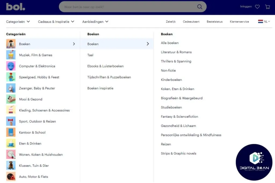275x183 pixels.
Task: Select Speelgoed, Hobby & Feest category
Action: point(39,77)
